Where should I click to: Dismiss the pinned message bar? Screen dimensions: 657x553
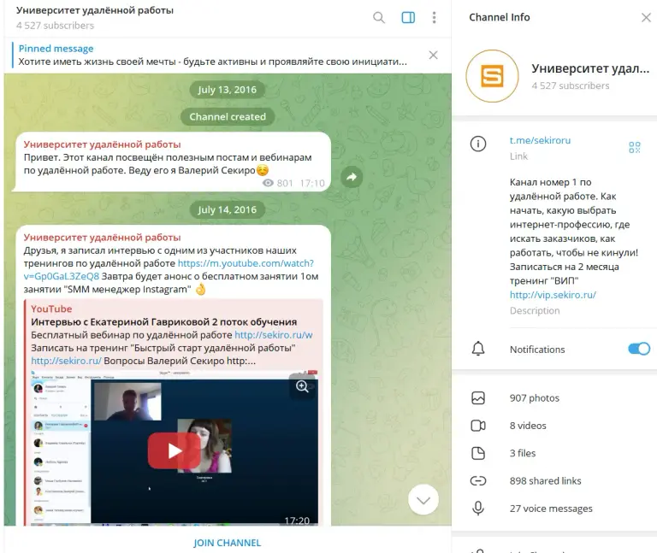[433, 56]
